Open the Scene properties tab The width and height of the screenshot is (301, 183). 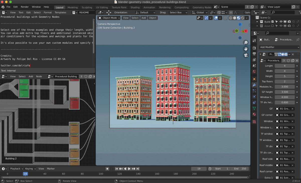point(254,66)
